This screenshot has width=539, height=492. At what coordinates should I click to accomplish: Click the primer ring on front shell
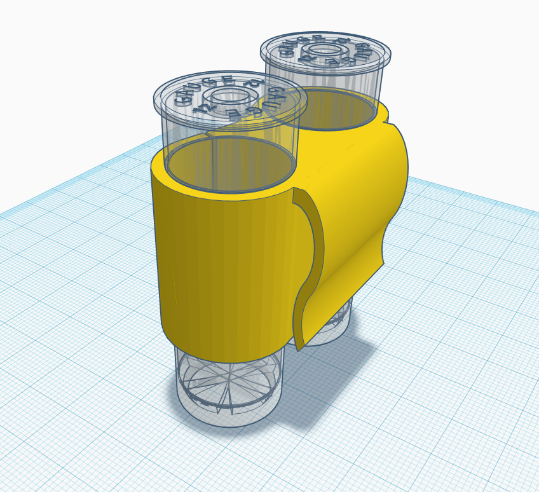pos(230,98)
